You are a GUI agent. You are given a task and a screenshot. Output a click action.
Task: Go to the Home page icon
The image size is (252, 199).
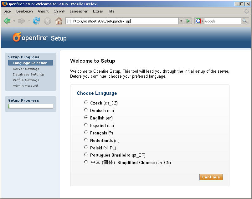tap(59, 21)
